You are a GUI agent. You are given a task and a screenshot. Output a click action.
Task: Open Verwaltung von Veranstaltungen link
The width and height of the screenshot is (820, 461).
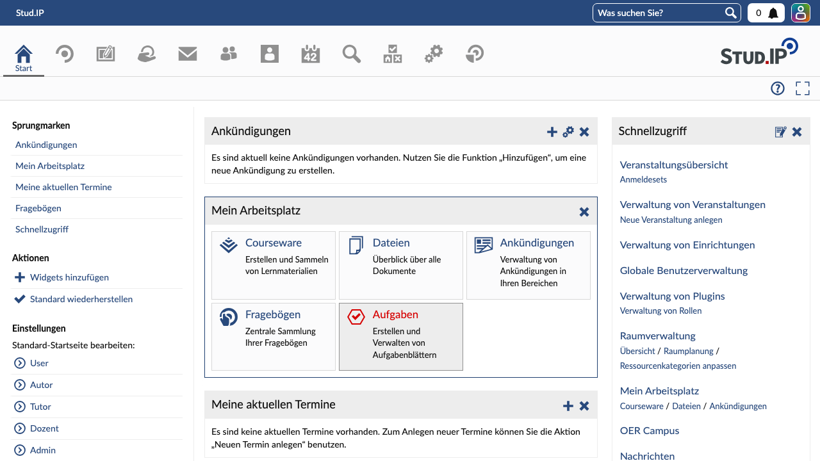click(693, 204)
